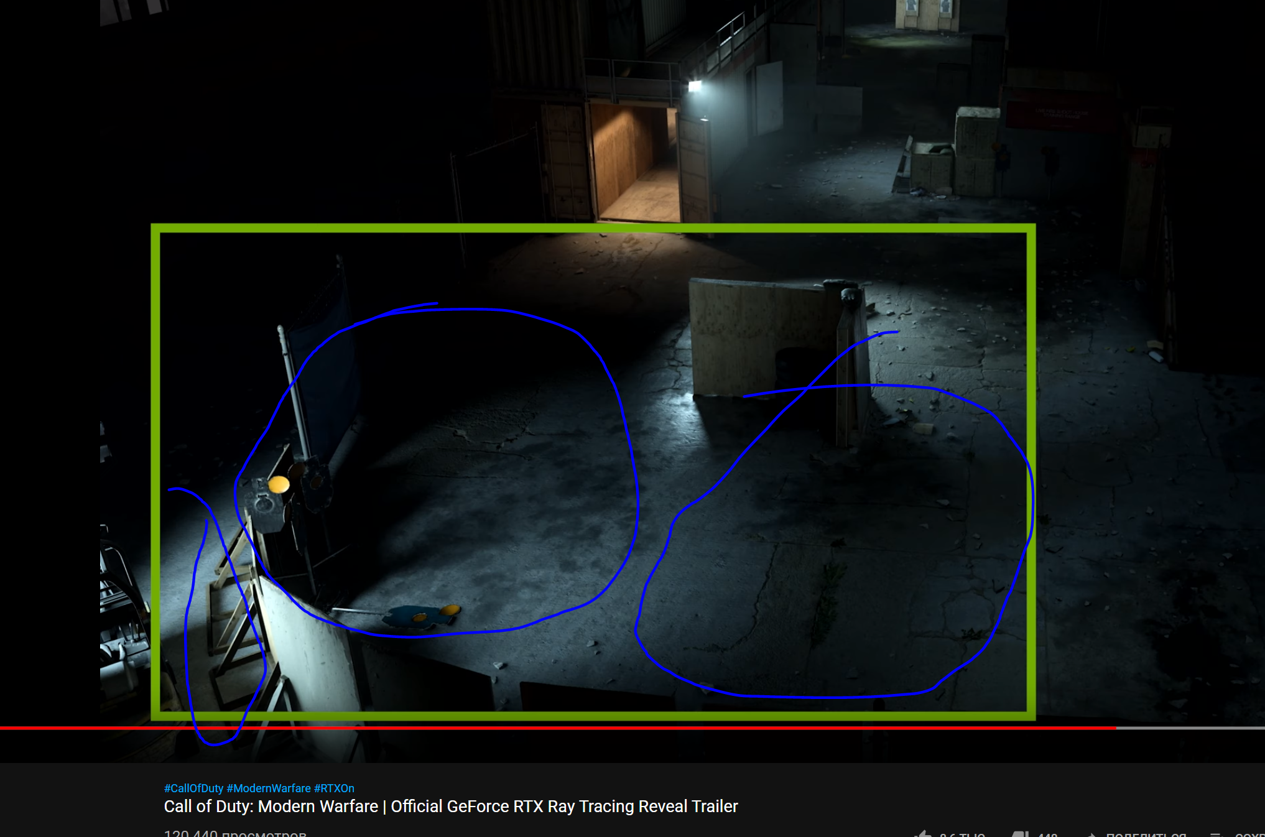The image size is (1265, 837).
Task: Click the Поделиться share button text
Action: click(x=1146, y=835)
